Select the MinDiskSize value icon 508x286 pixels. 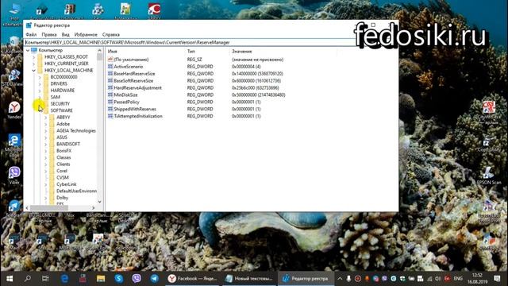(x=110, y=95)
